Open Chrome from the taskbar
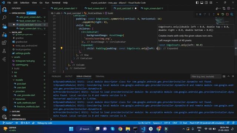Viewport: 237px width, 133px height. tap(120, 129)
